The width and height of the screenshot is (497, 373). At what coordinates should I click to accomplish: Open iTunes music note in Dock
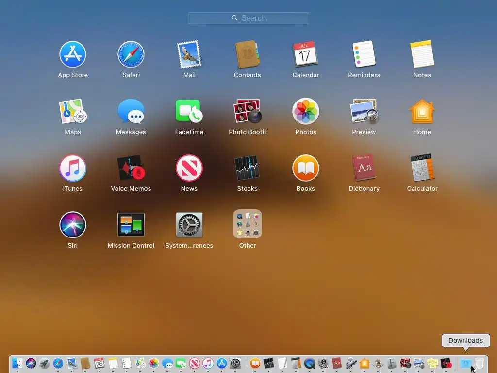click(208, 363)
